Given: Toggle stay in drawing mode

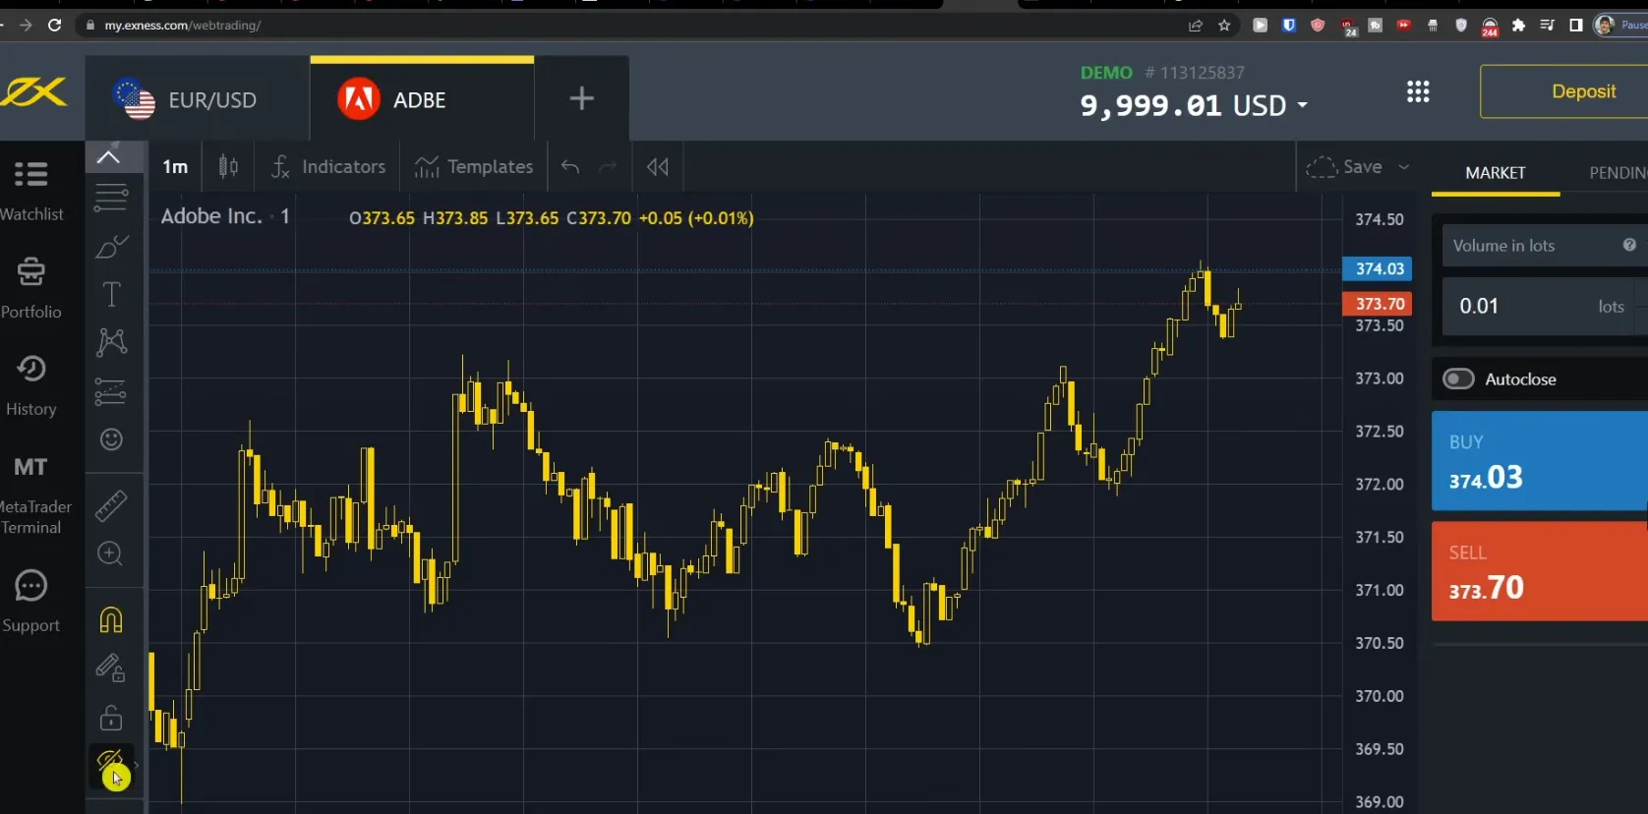Looking at the screenshot, I should coord(111,669).
